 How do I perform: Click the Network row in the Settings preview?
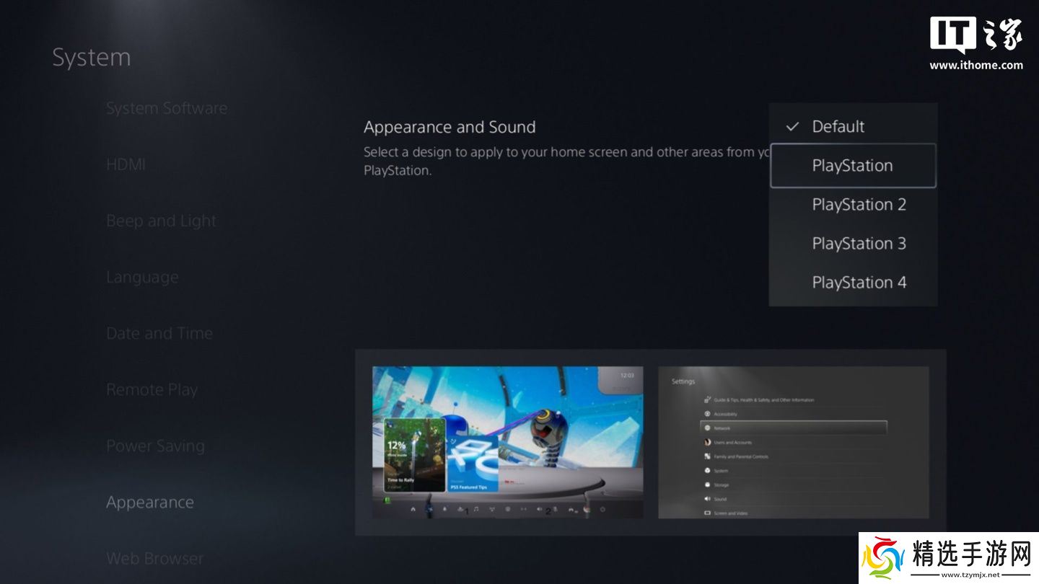(792, 428)
